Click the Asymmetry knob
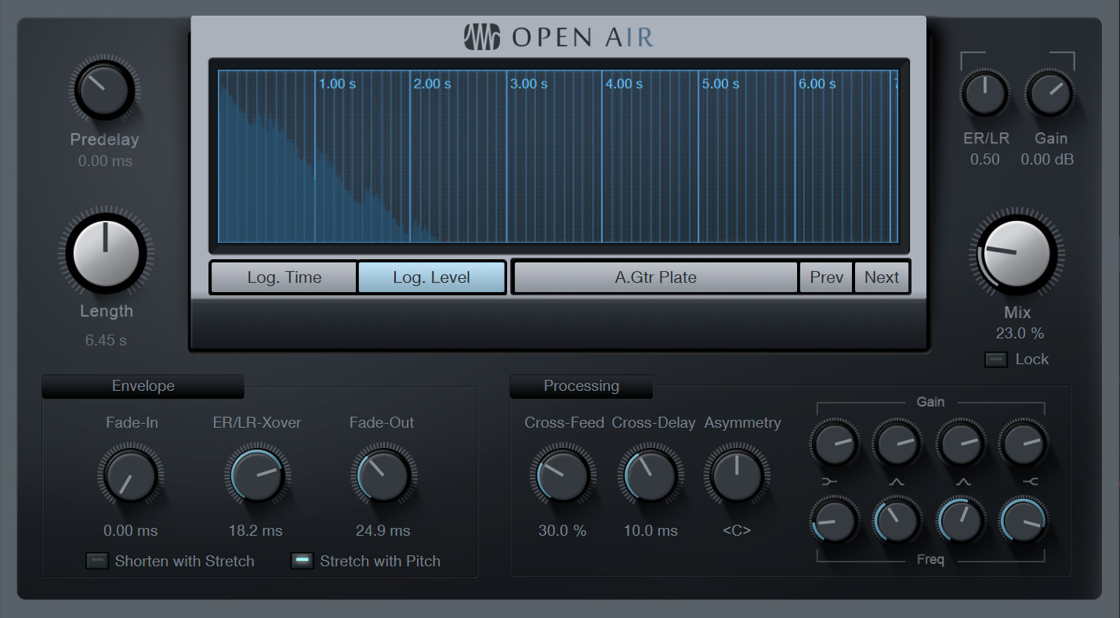The height and width of the screenshot is (618, 1120). point(737,475)
